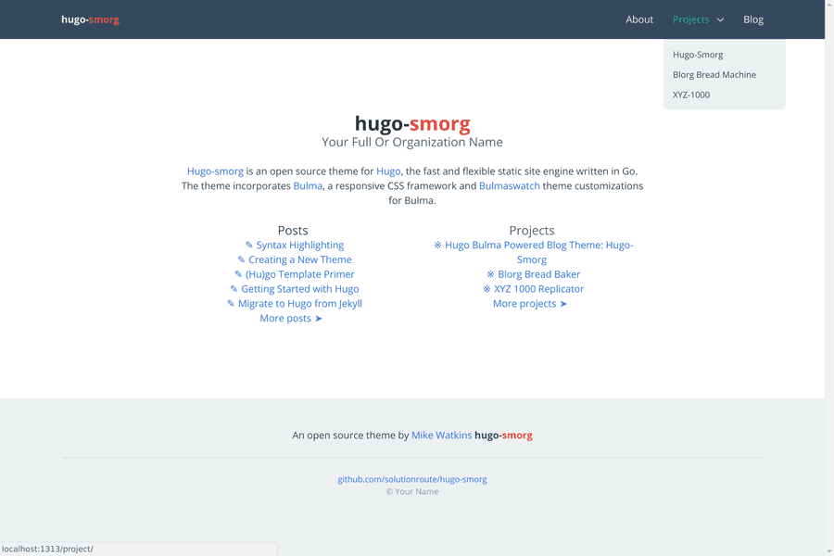This screenshot has width=834, height=556.
Task: Click pencil icon beside Syntax Highlighting
Action: coord(249,245)
